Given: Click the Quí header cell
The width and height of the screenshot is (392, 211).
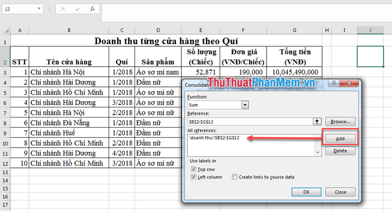Looking at the screenshot, I should [122, 57].
